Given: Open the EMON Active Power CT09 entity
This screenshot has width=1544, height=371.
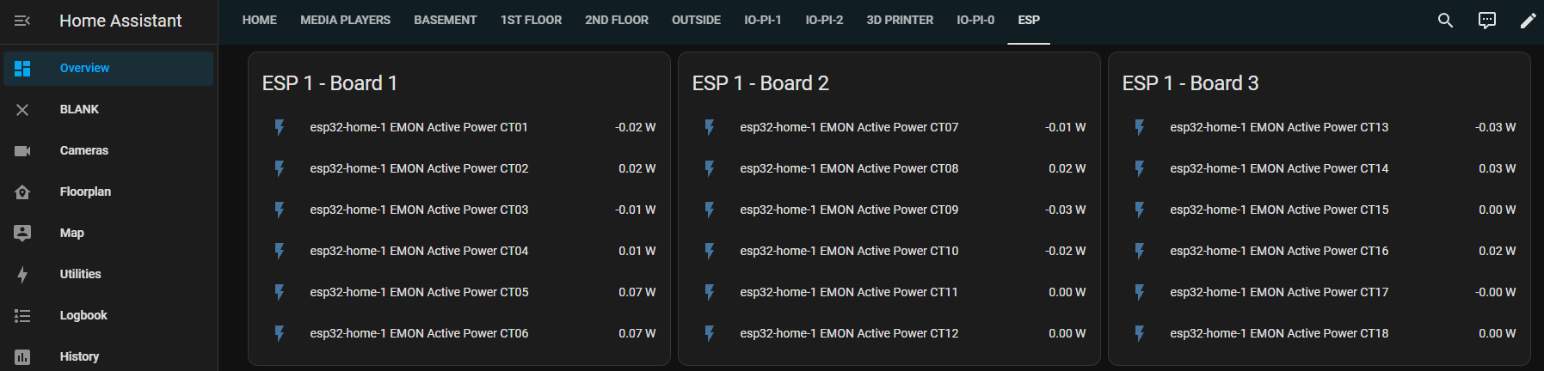Looking at the screenshot, I should click(849, 210).
